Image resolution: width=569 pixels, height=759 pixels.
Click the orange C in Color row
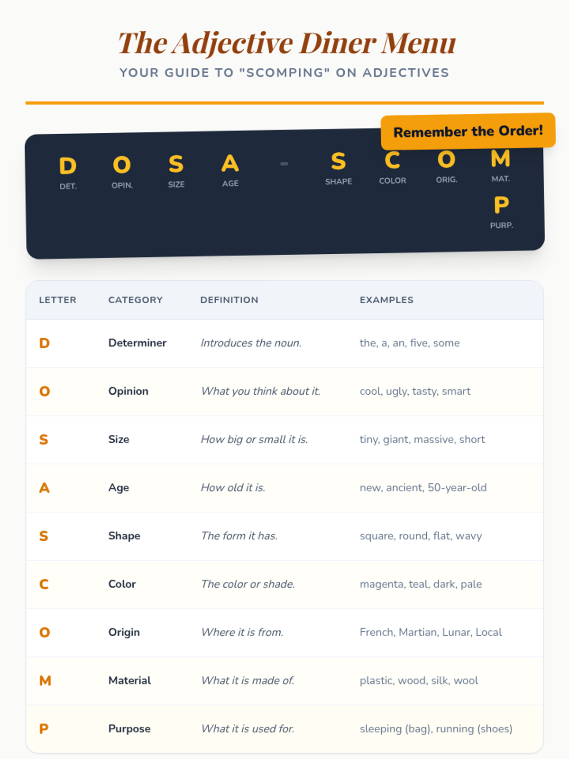click(44, 584)
